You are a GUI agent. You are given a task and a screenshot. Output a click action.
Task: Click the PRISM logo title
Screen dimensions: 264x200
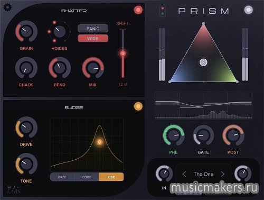pos(204,11)
